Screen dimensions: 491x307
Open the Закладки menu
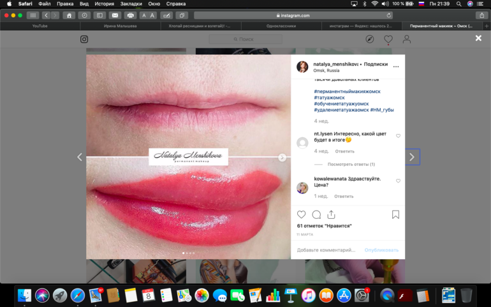tap(131, 4)
